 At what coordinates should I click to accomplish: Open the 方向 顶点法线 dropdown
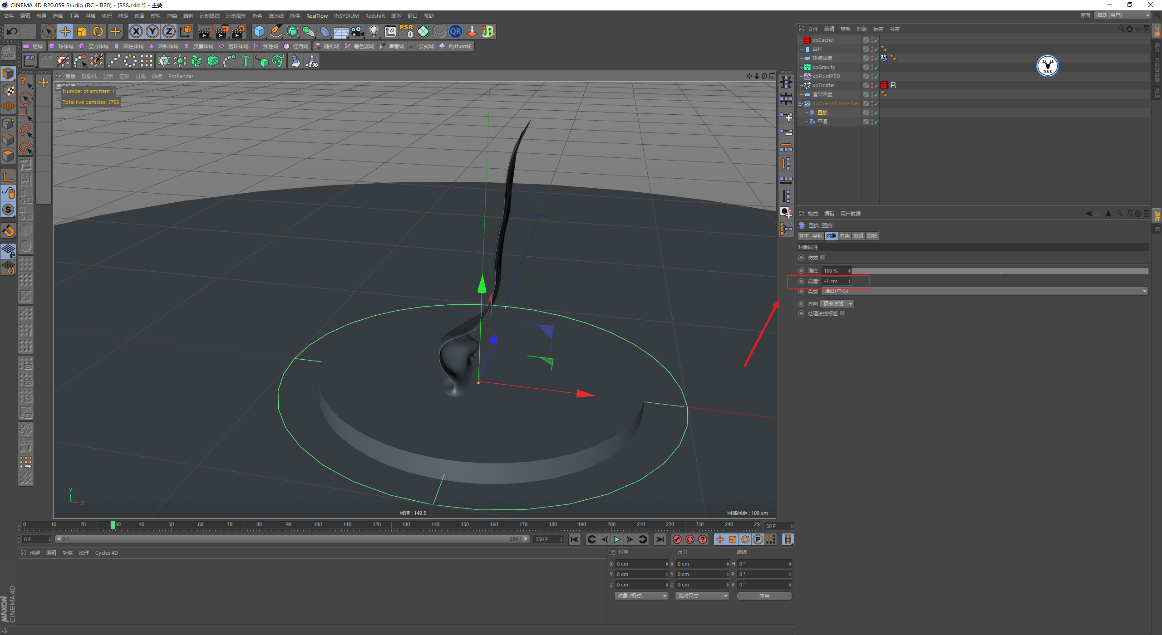(837, 304)
